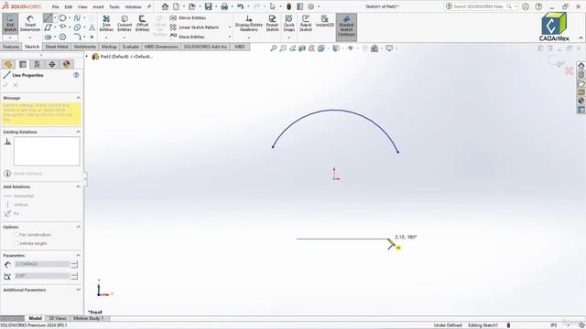Open the Window menu
The image size is (586, 329).
pos(133,6)
